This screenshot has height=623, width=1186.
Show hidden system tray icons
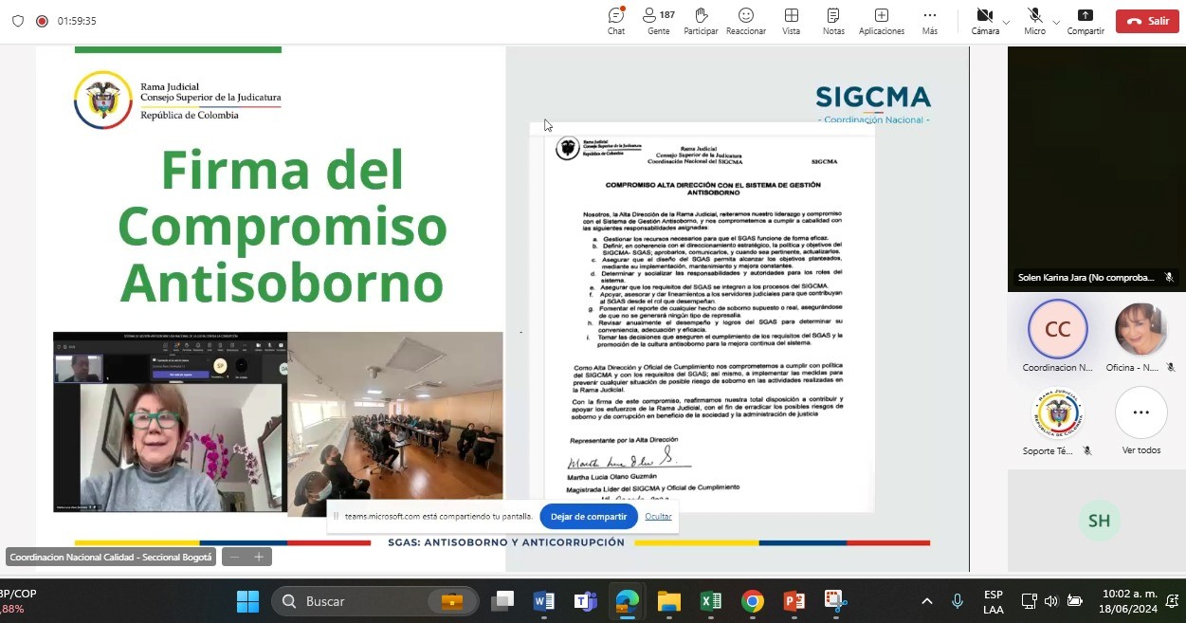tap(927, 601)
